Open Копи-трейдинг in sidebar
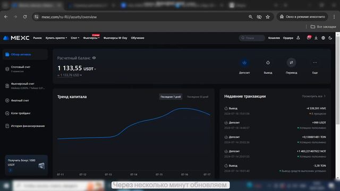This screenshot has height=191, width=340. pos(25,113)
